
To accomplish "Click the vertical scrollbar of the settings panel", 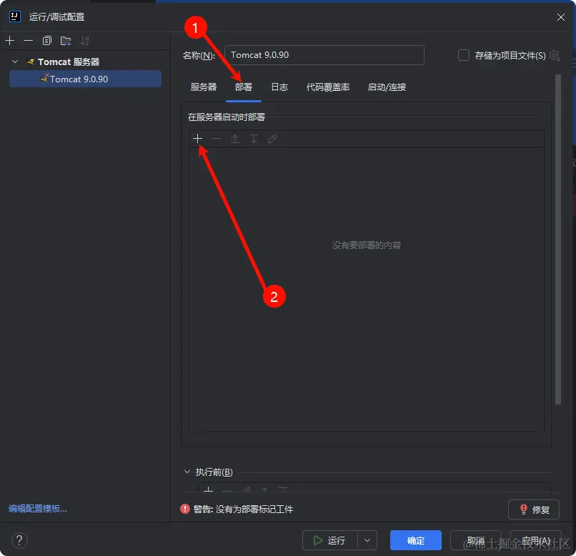I will (x=558, y=239).
